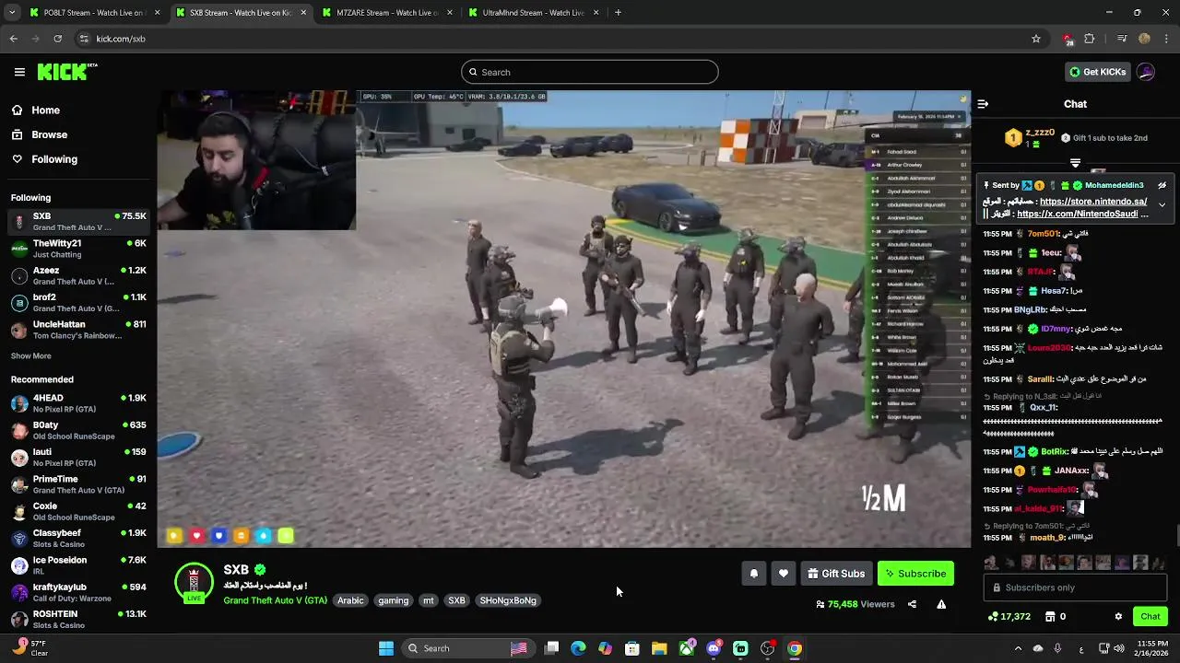Open the hamburger sidebar menu
Image resolution: width=1180 pixels, height=663 pixels.
19,72
